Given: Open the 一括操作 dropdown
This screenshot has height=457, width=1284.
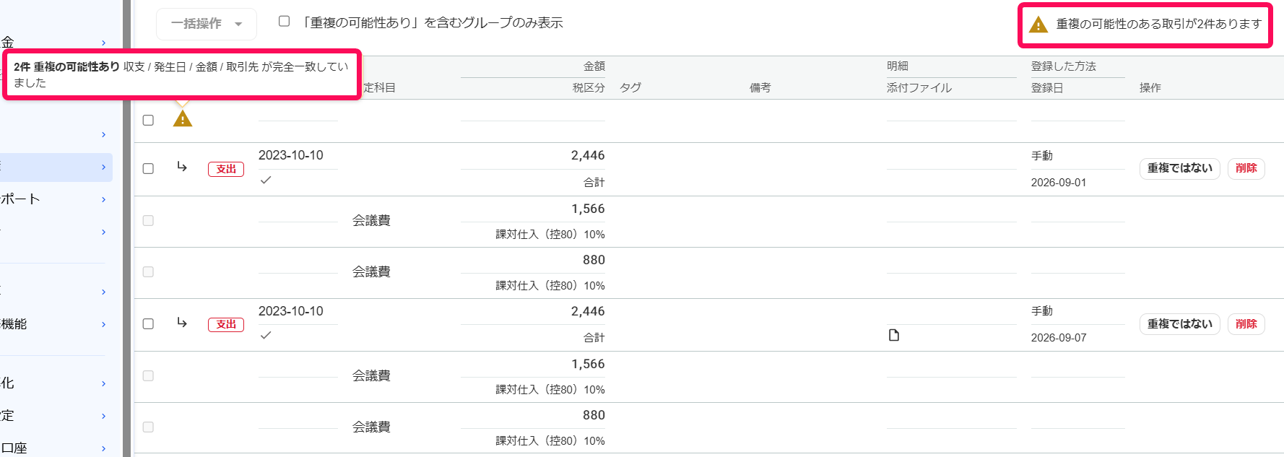Looking at the screenshot, I should click(x=207, y=24).
